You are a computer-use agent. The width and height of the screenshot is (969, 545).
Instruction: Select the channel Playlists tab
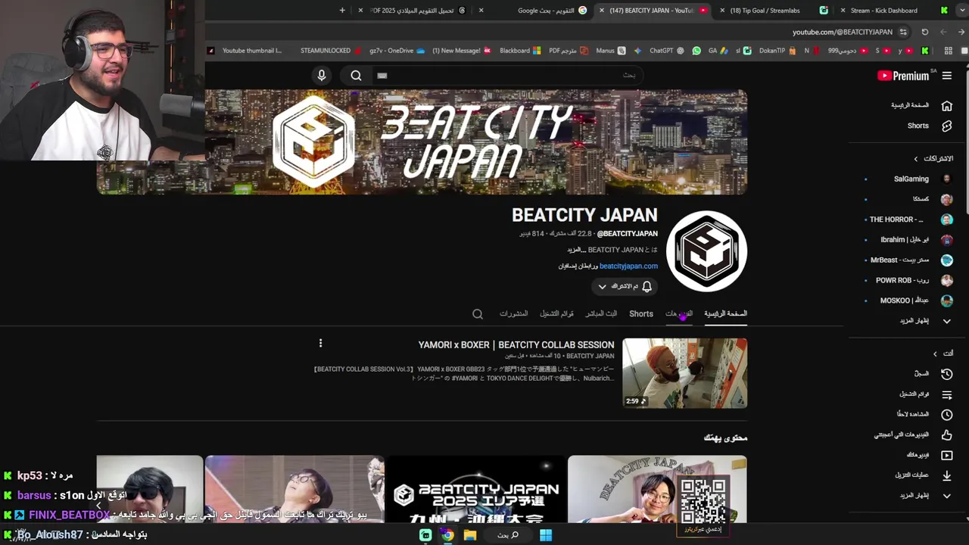tap(556, 314)
